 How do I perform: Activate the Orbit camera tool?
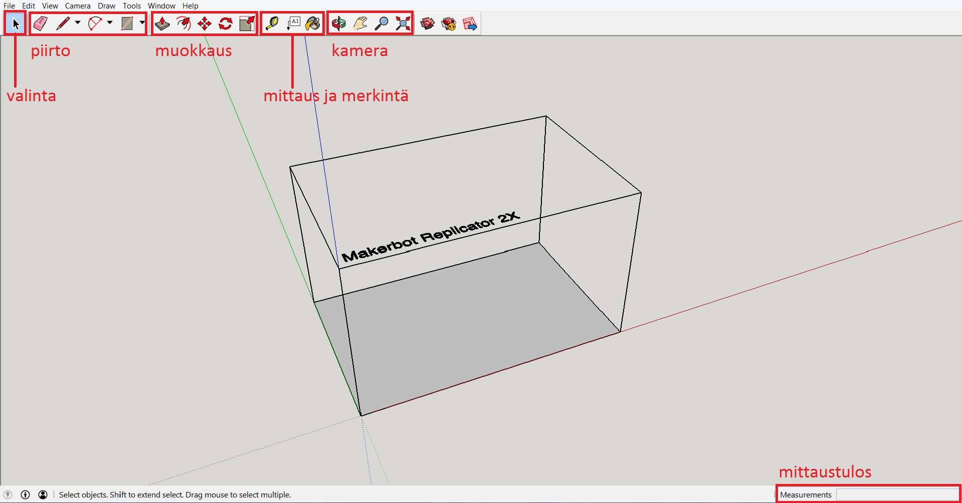(x=339, y=24)
